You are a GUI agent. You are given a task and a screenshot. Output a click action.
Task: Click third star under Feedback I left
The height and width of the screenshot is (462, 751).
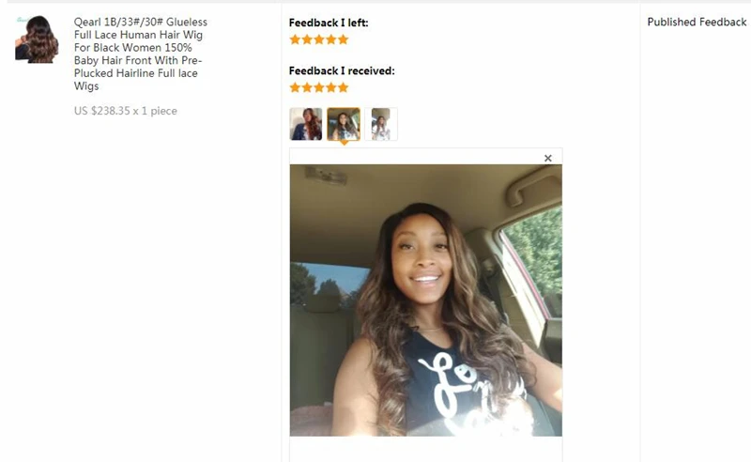click(319, 39)
